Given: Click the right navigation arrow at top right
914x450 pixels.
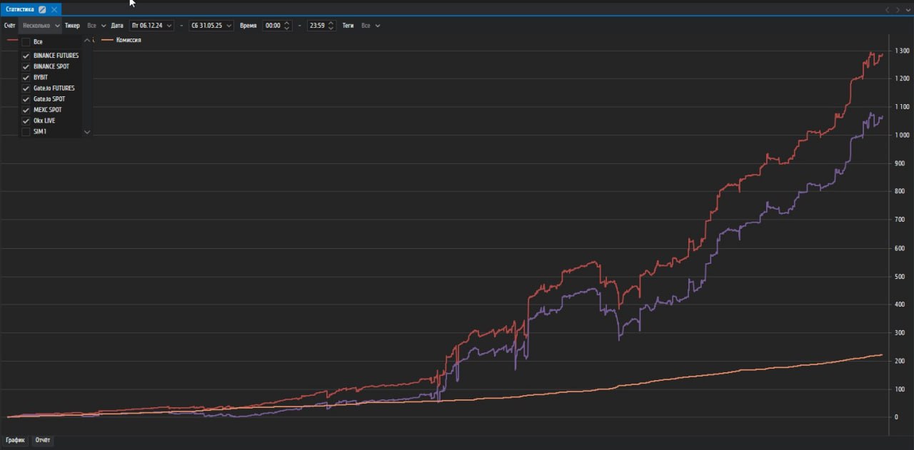Looking at the screenshot, I should tap(898, 9).
